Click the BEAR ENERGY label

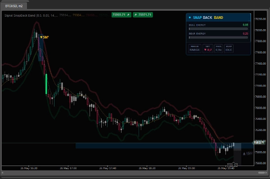pyautogui.click(x=197, y=34)
